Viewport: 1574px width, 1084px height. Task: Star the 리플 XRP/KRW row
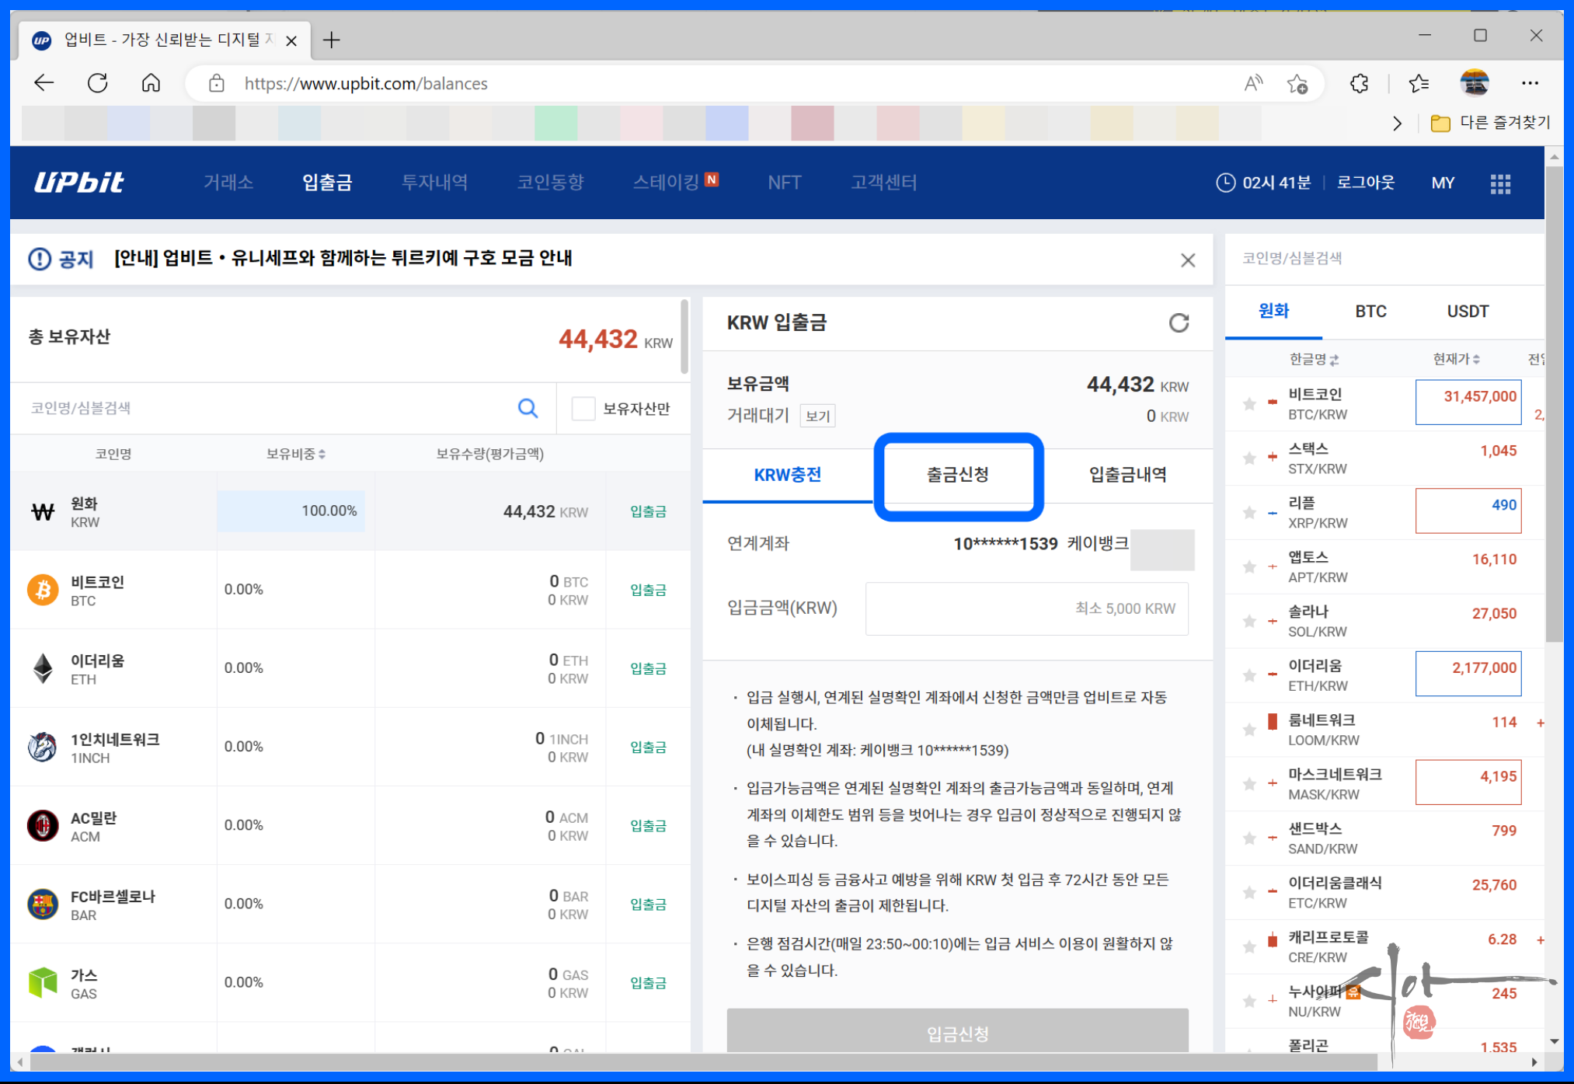tap(1249, 513)
